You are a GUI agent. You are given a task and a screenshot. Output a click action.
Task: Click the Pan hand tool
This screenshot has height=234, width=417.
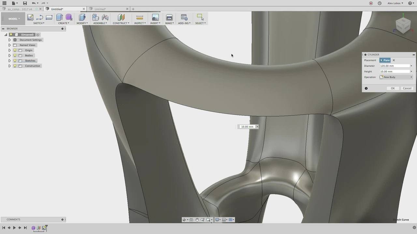click(x=197, y=220)
